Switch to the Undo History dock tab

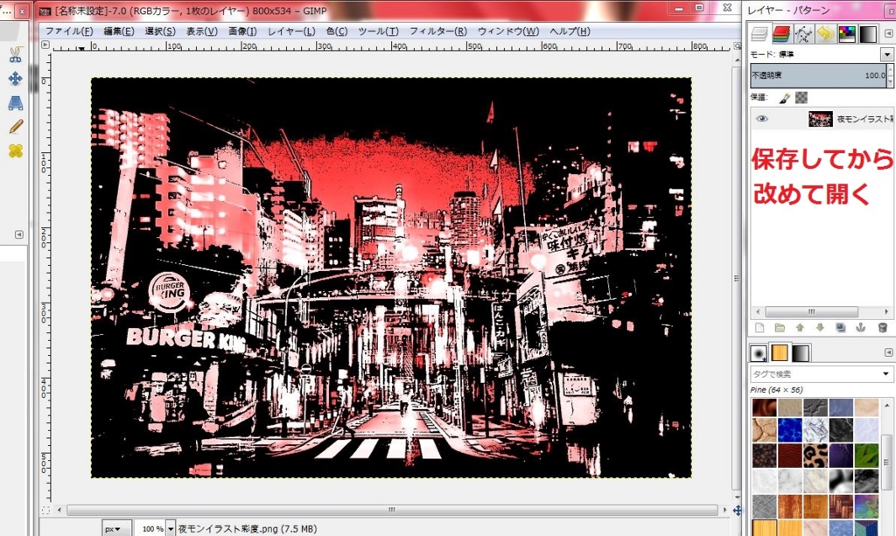click(824, 34)
